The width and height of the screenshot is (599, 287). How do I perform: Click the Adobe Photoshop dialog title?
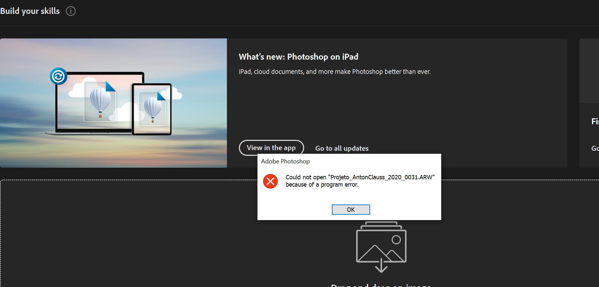coord(285,161)
